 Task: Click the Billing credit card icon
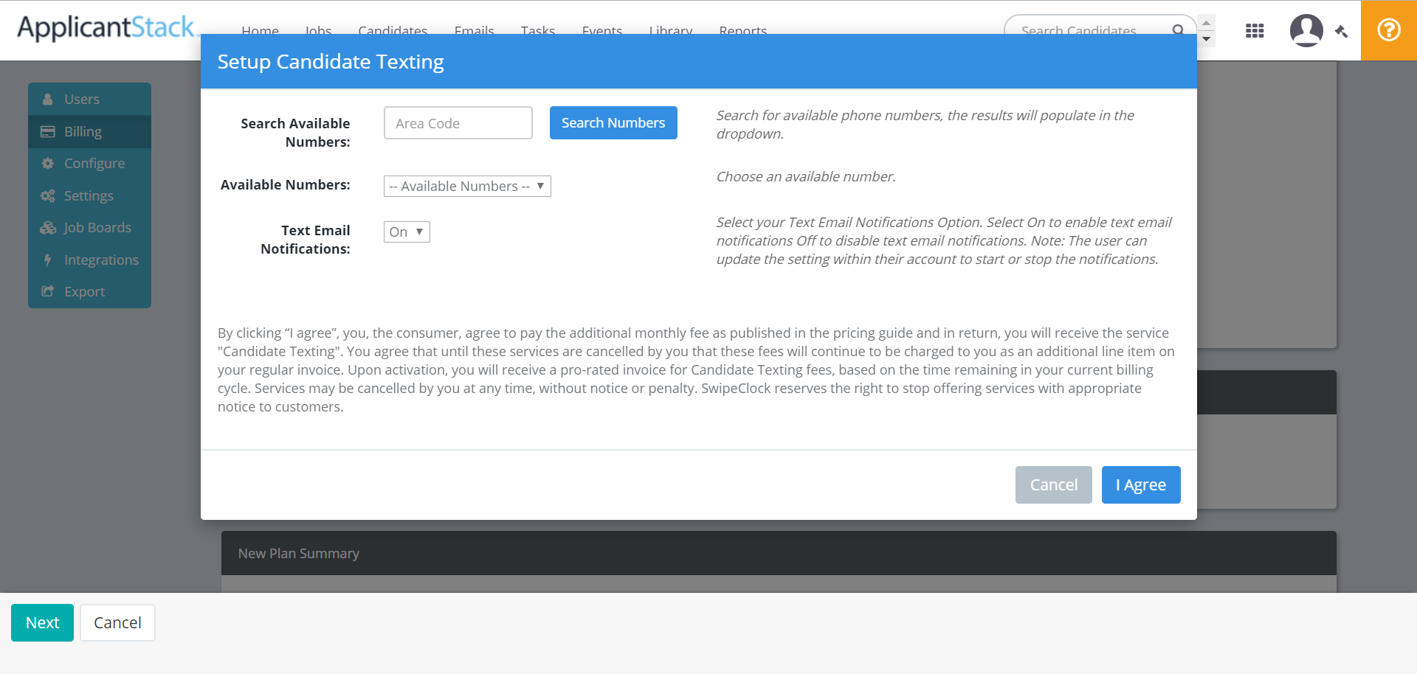coord(48,132)
